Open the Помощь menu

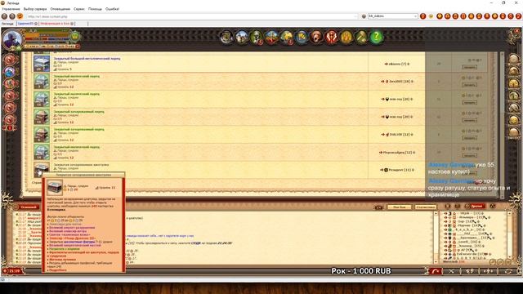point(95,9)
